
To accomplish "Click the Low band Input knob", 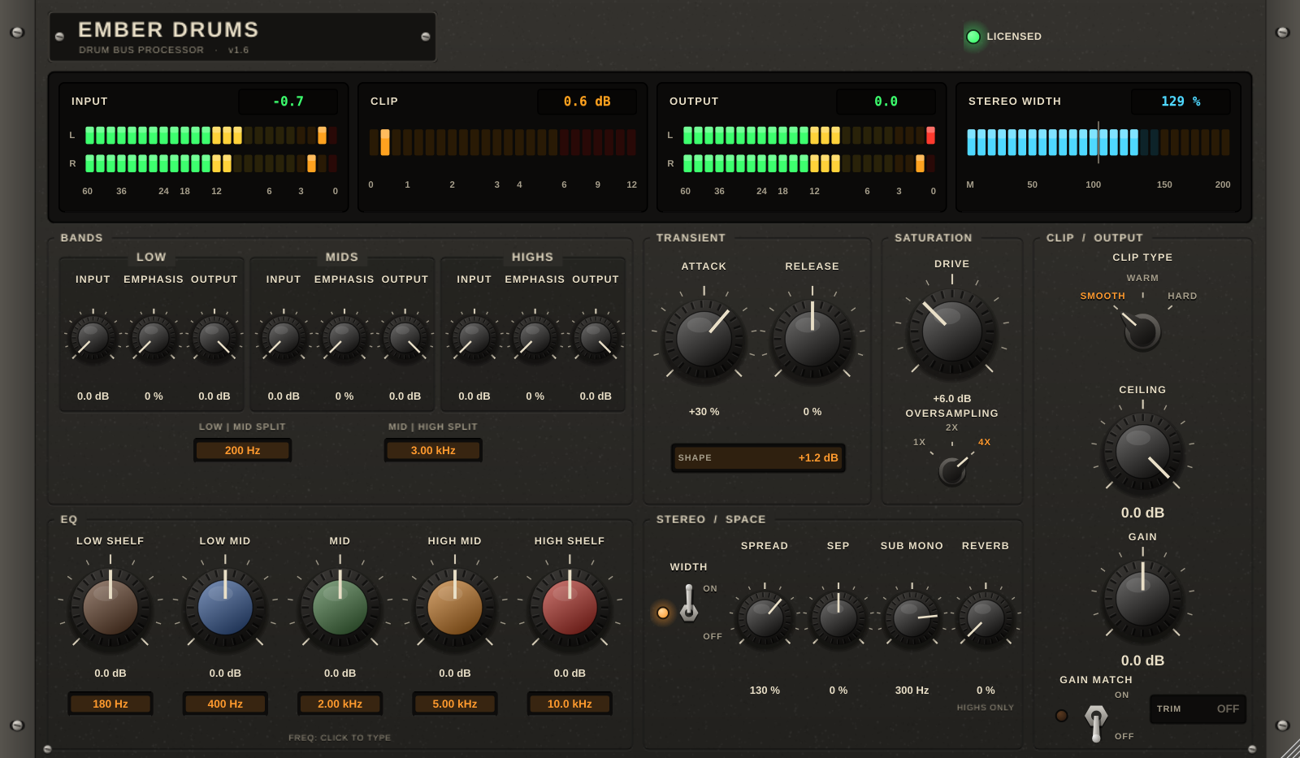I will (x=93, y=339).
